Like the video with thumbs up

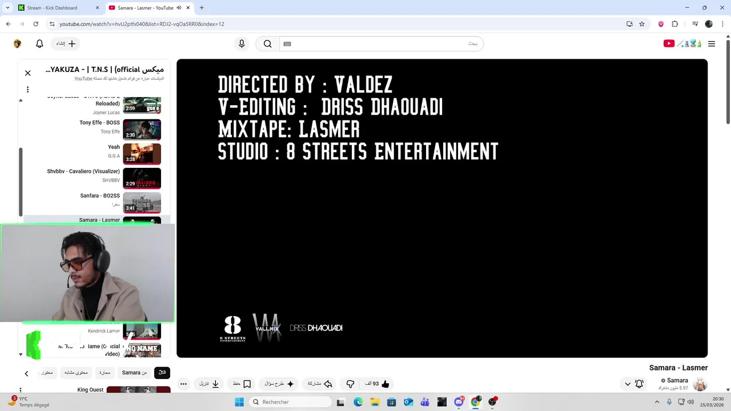[x=377, y=384]
